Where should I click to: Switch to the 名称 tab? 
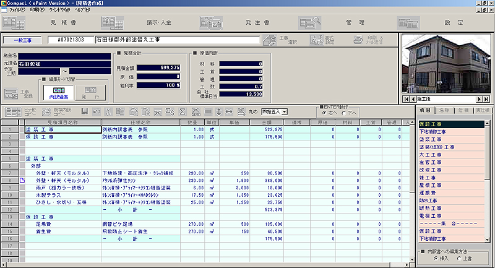443,110
